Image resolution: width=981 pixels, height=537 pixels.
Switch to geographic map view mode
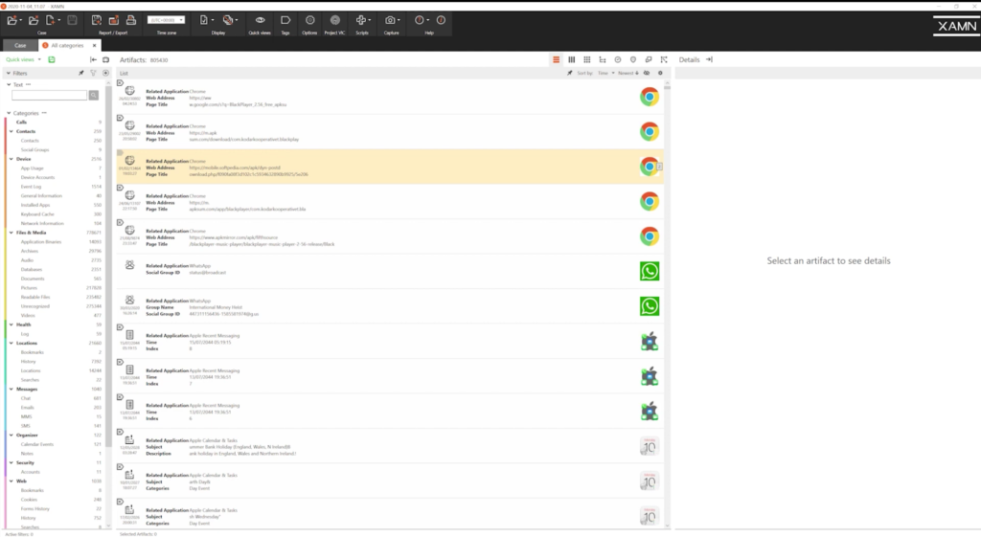pyautogui.click(x=633, y=59)
